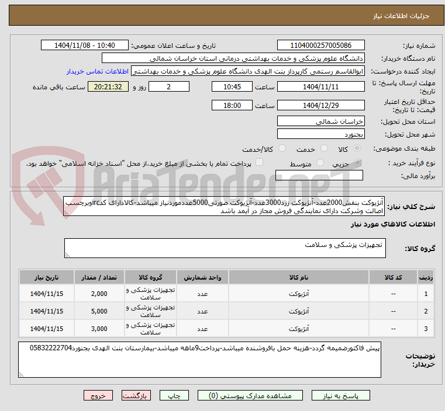
Task: Click the چاپ print button
Action: tap(174, 395)
